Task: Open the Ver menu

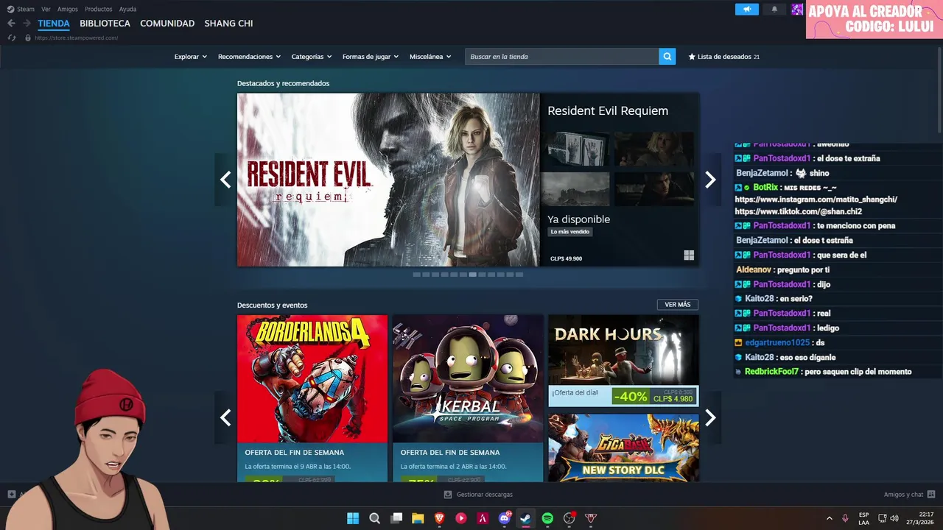Action: point(46,9)
